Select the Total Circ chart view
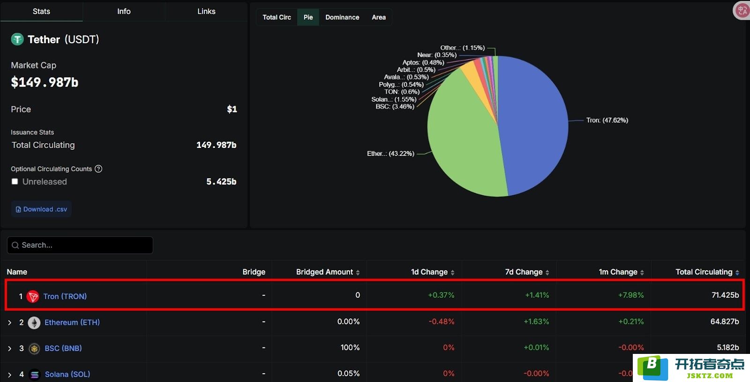The width and height of the screenshot is (750, 382). (277, 17)
